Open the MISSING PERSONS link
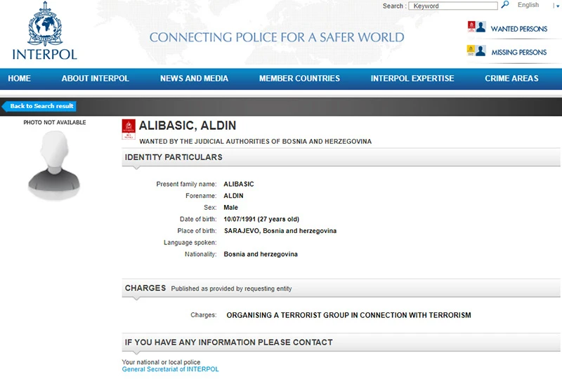 (518, 52)
